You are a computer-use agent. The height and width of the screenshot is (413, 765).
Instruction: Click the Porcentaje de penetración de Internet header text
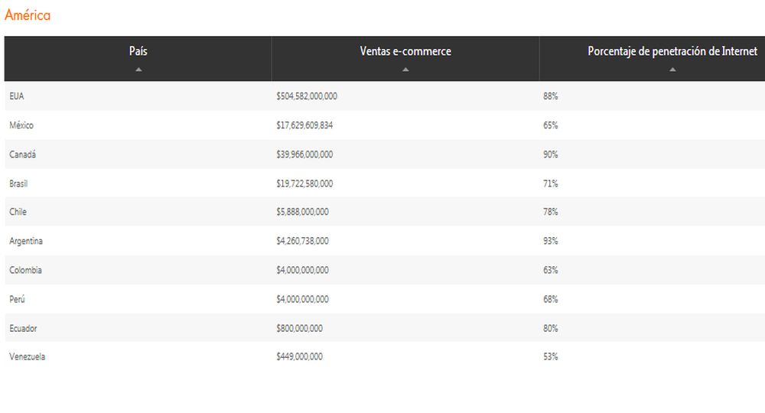672,51
